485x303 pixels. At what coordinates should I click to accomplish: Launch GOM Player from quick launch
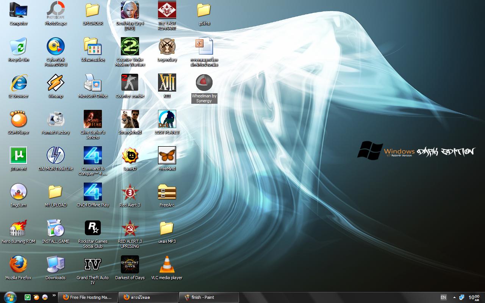(x=36, y=297)
